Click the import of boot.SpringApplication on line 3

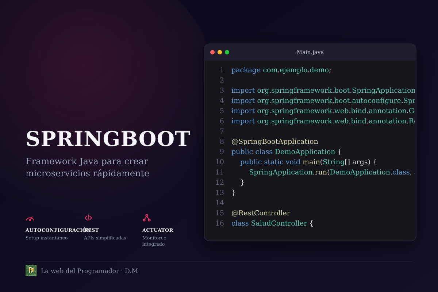323,91
